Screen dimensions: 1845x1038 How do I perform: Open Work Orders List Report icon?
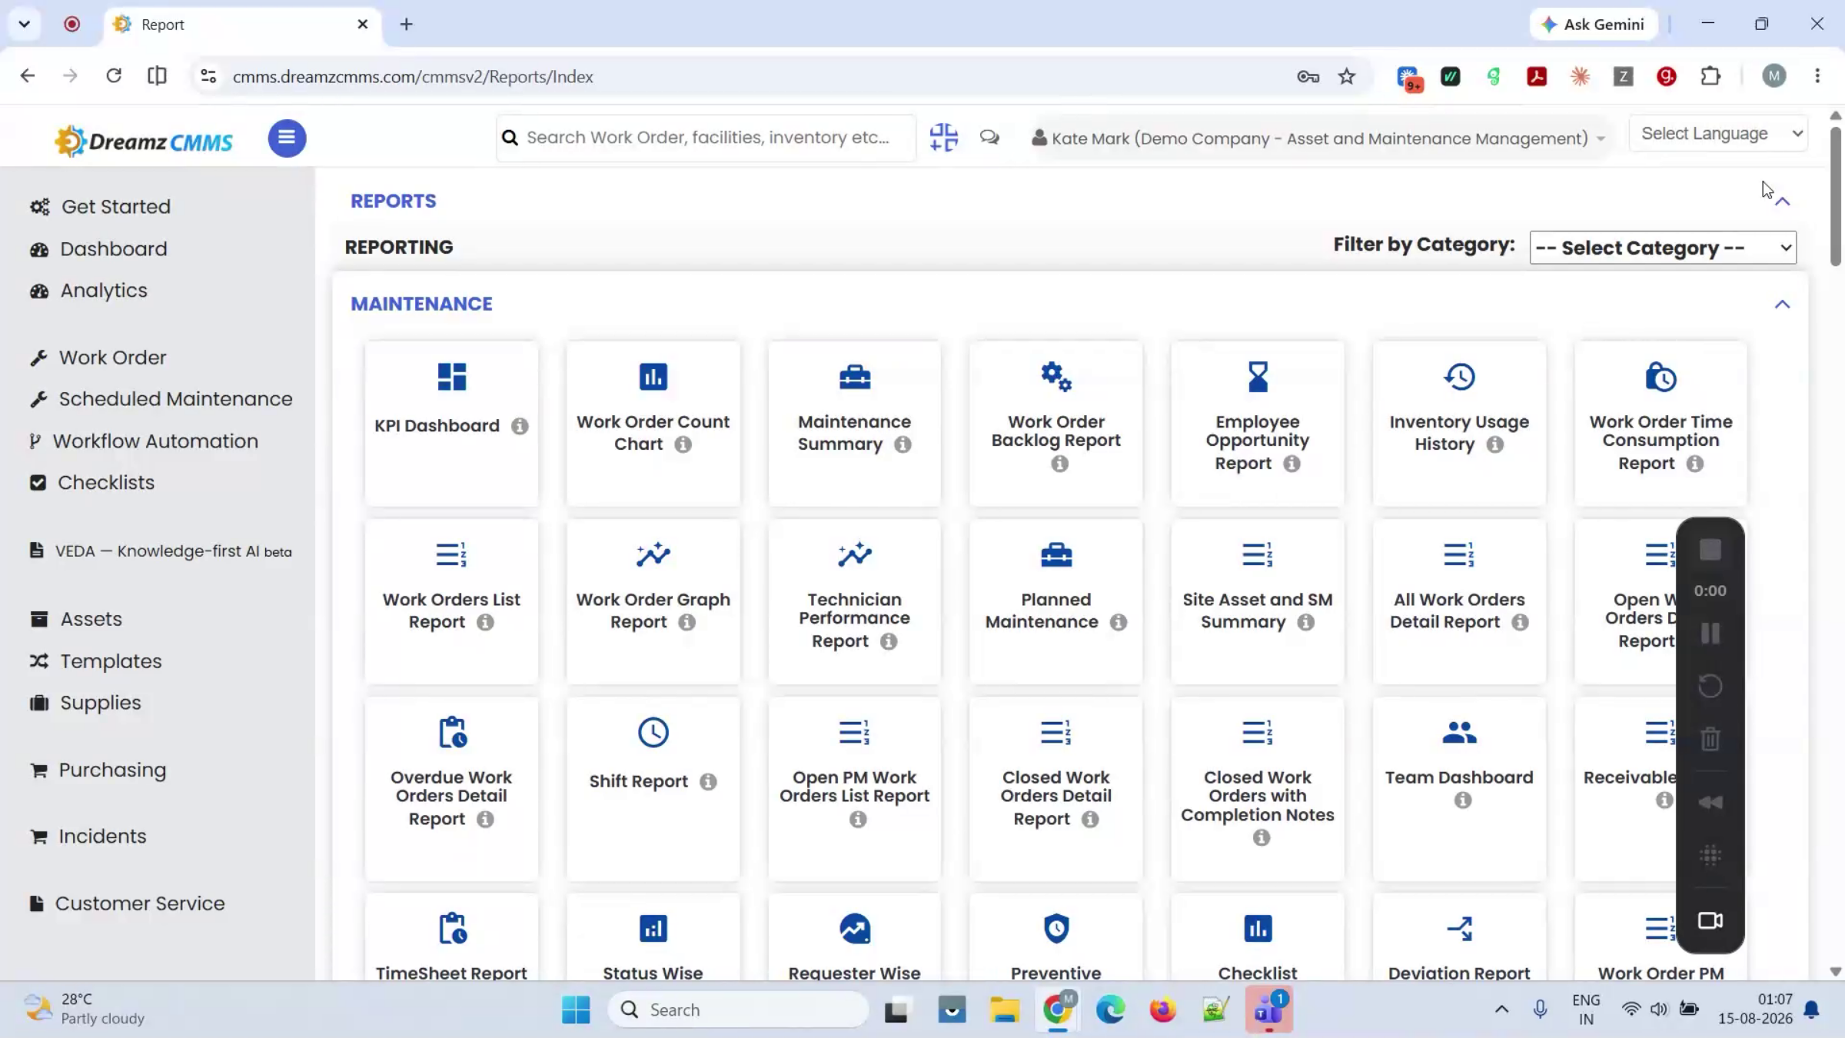coord(451,554)
